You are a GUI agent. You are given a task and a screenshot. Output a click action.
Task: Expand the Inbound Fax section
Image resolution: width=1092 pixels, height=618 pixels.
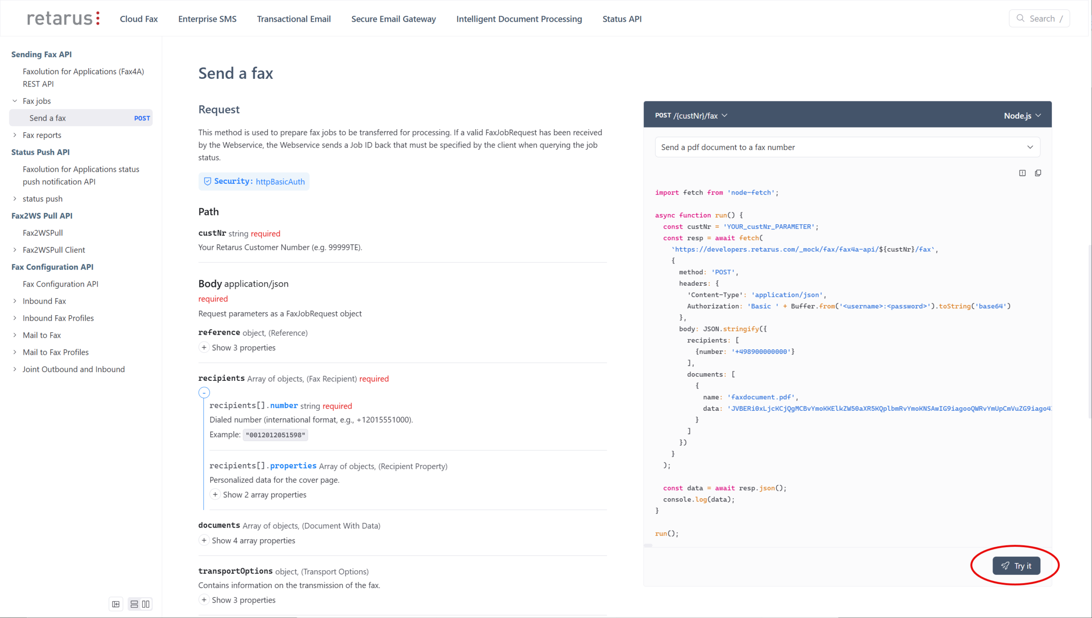(15, 301)
